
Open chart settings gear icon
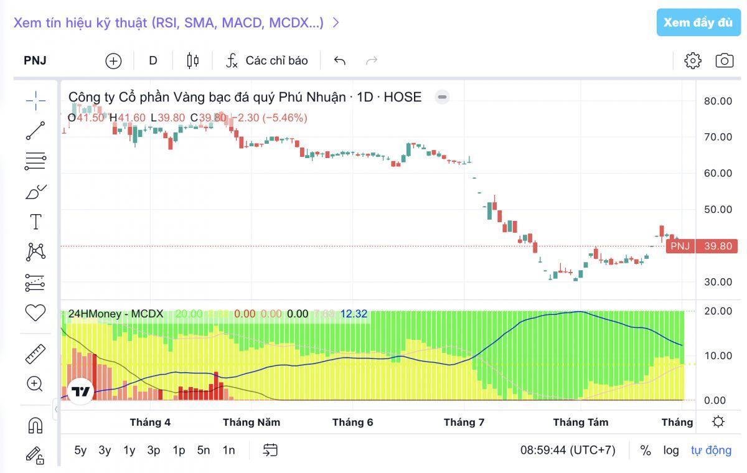tap(693, 60)
